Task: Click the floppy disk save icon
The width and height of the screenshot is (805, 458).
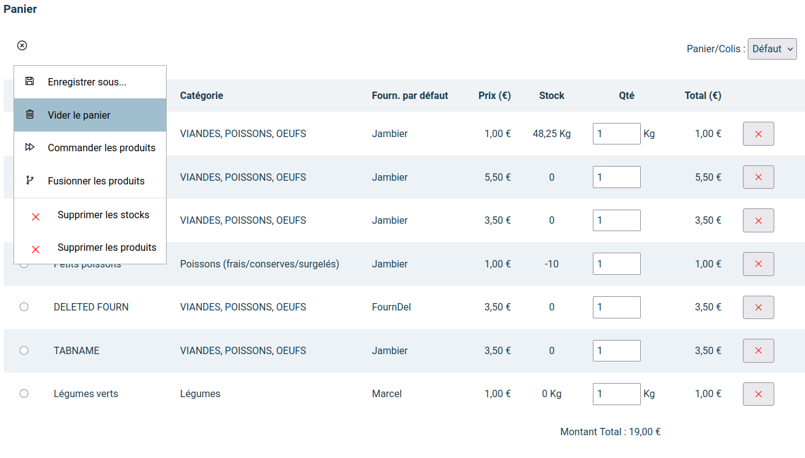Action: (30, 81)
